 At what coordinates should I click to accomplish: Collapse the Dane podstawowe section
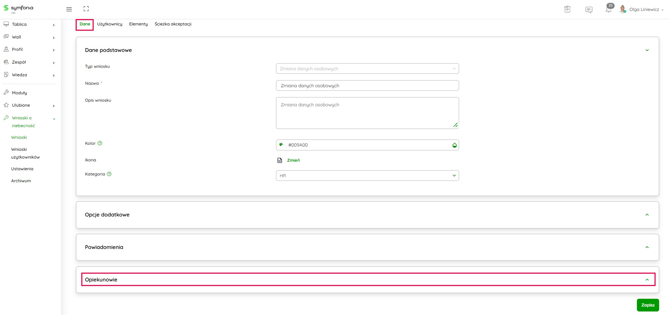click(647, 50)
